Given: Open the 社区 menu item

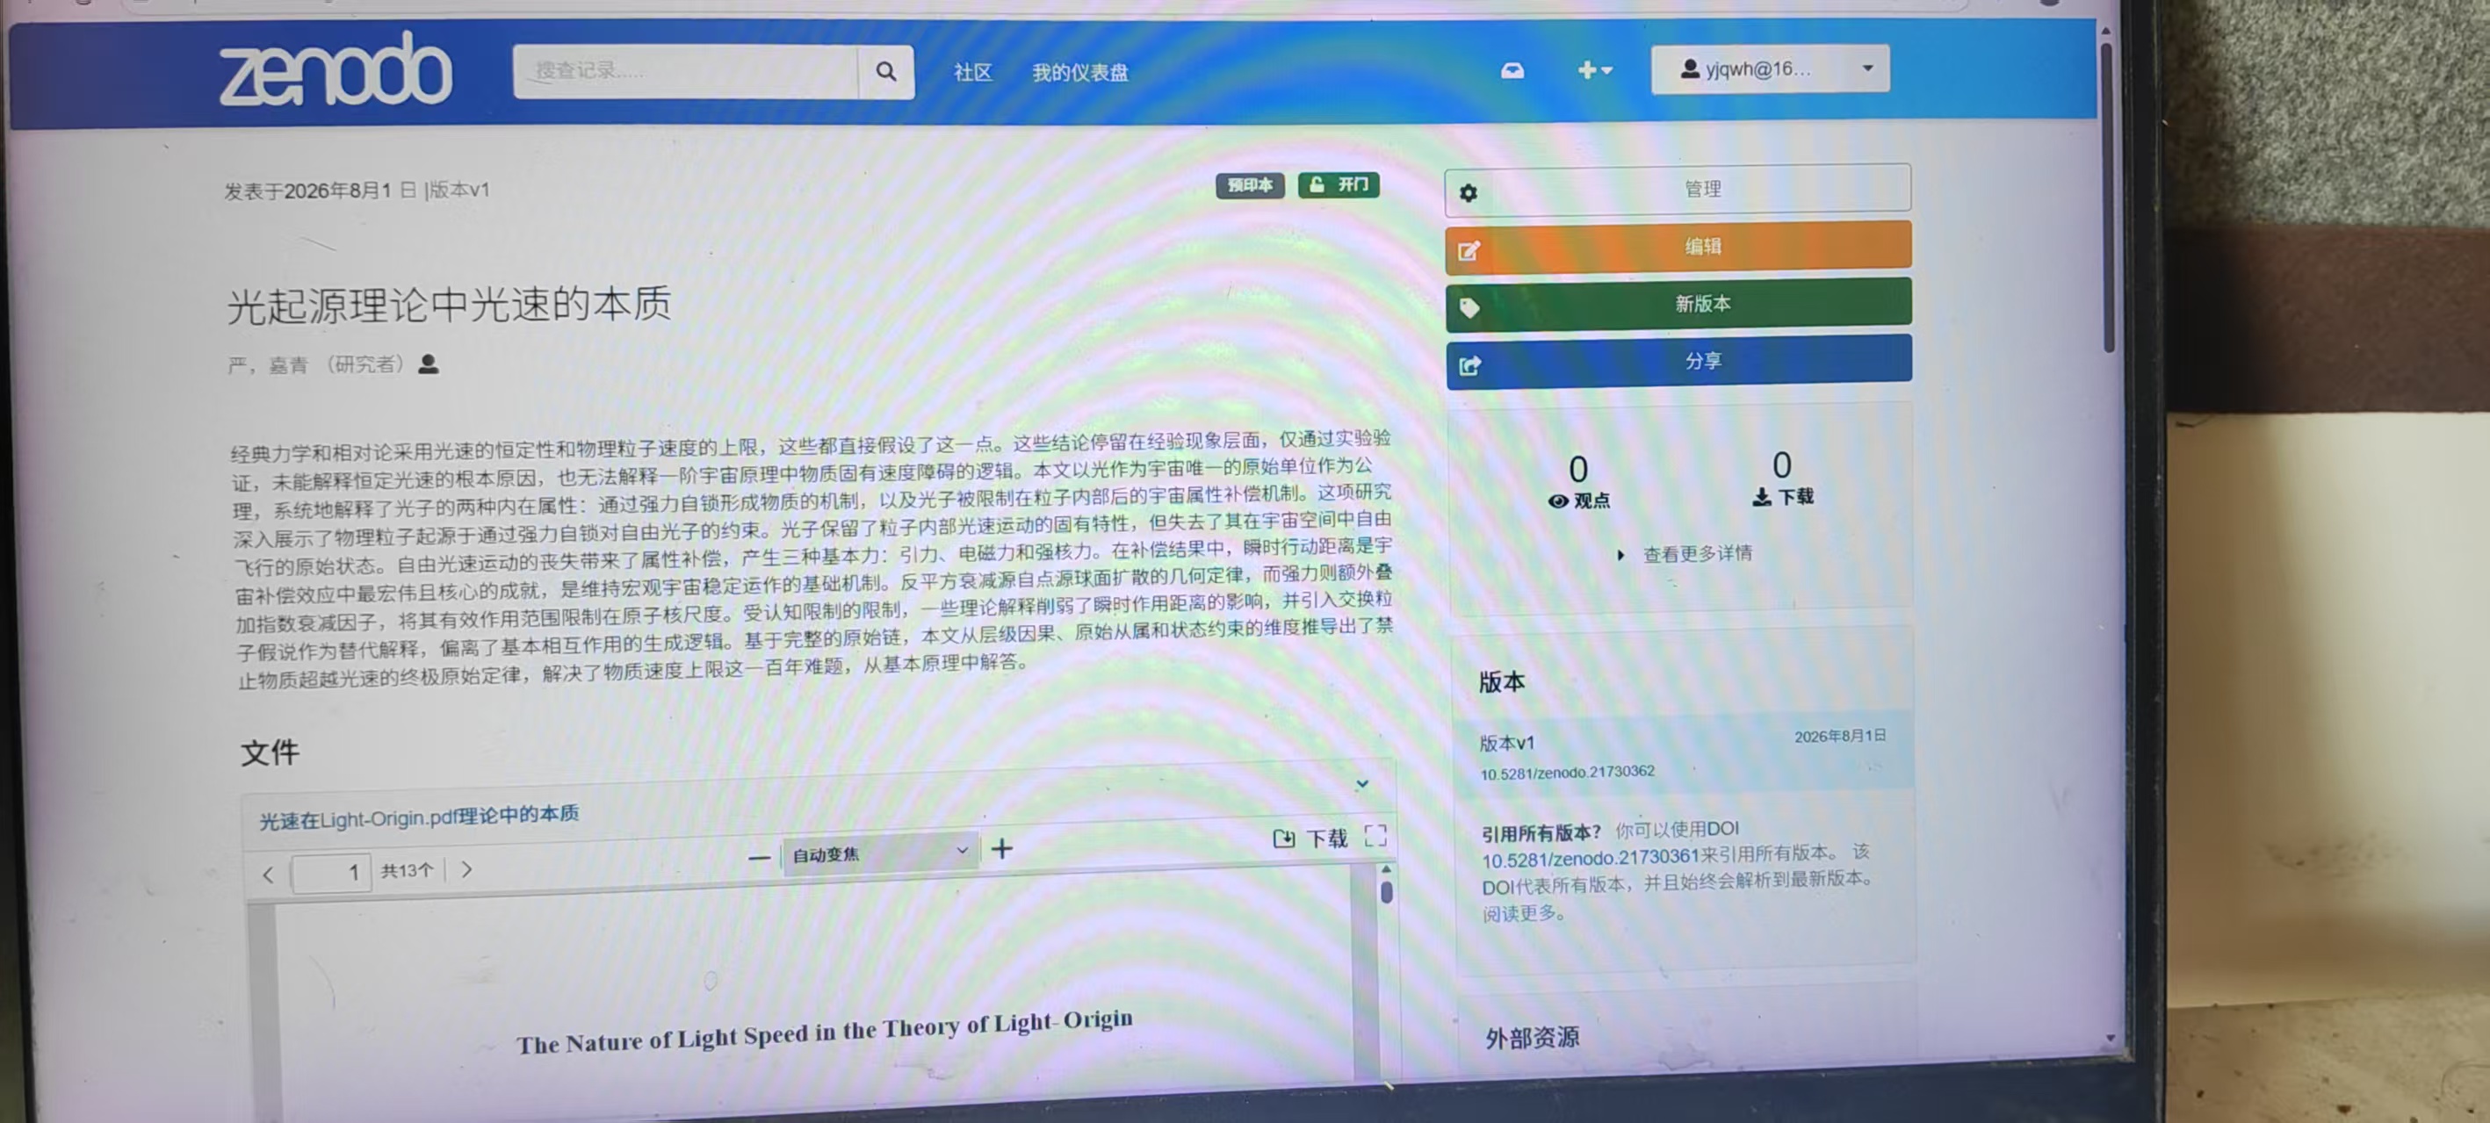Looking at the screenshot, I should [972, 73].
